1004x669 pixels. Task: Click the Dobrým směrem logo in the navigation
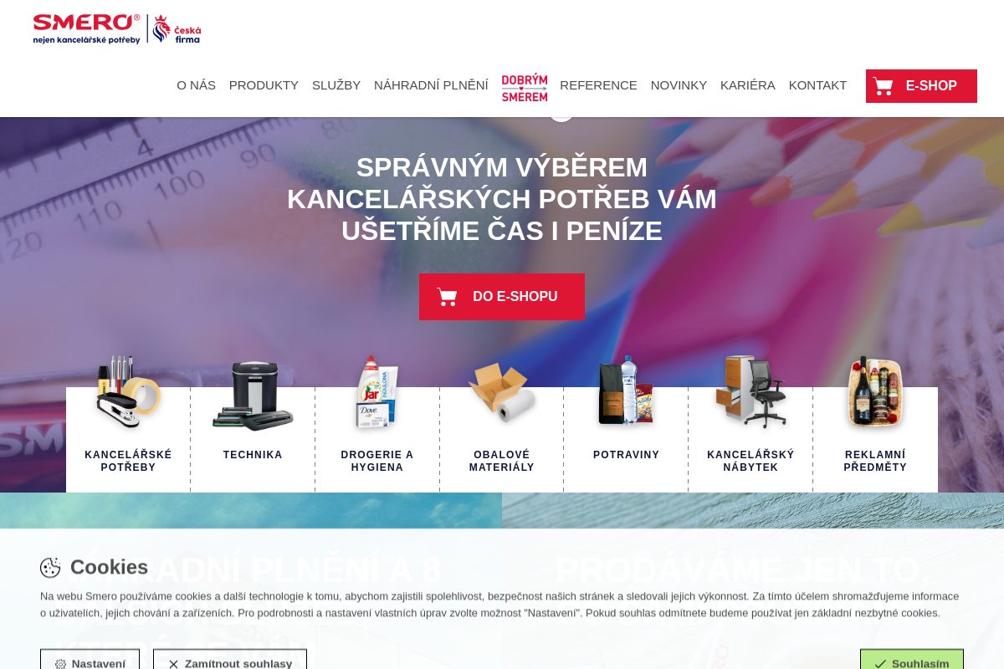click(x=525, y=87)
